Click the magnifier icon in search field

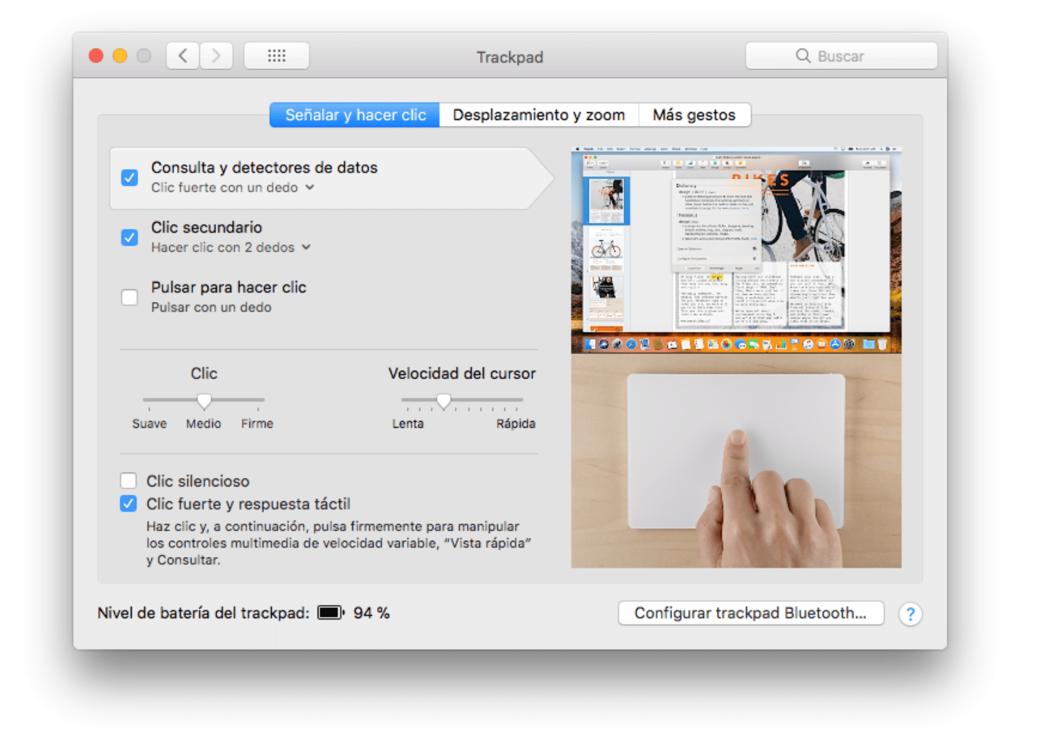click(803, 56)
